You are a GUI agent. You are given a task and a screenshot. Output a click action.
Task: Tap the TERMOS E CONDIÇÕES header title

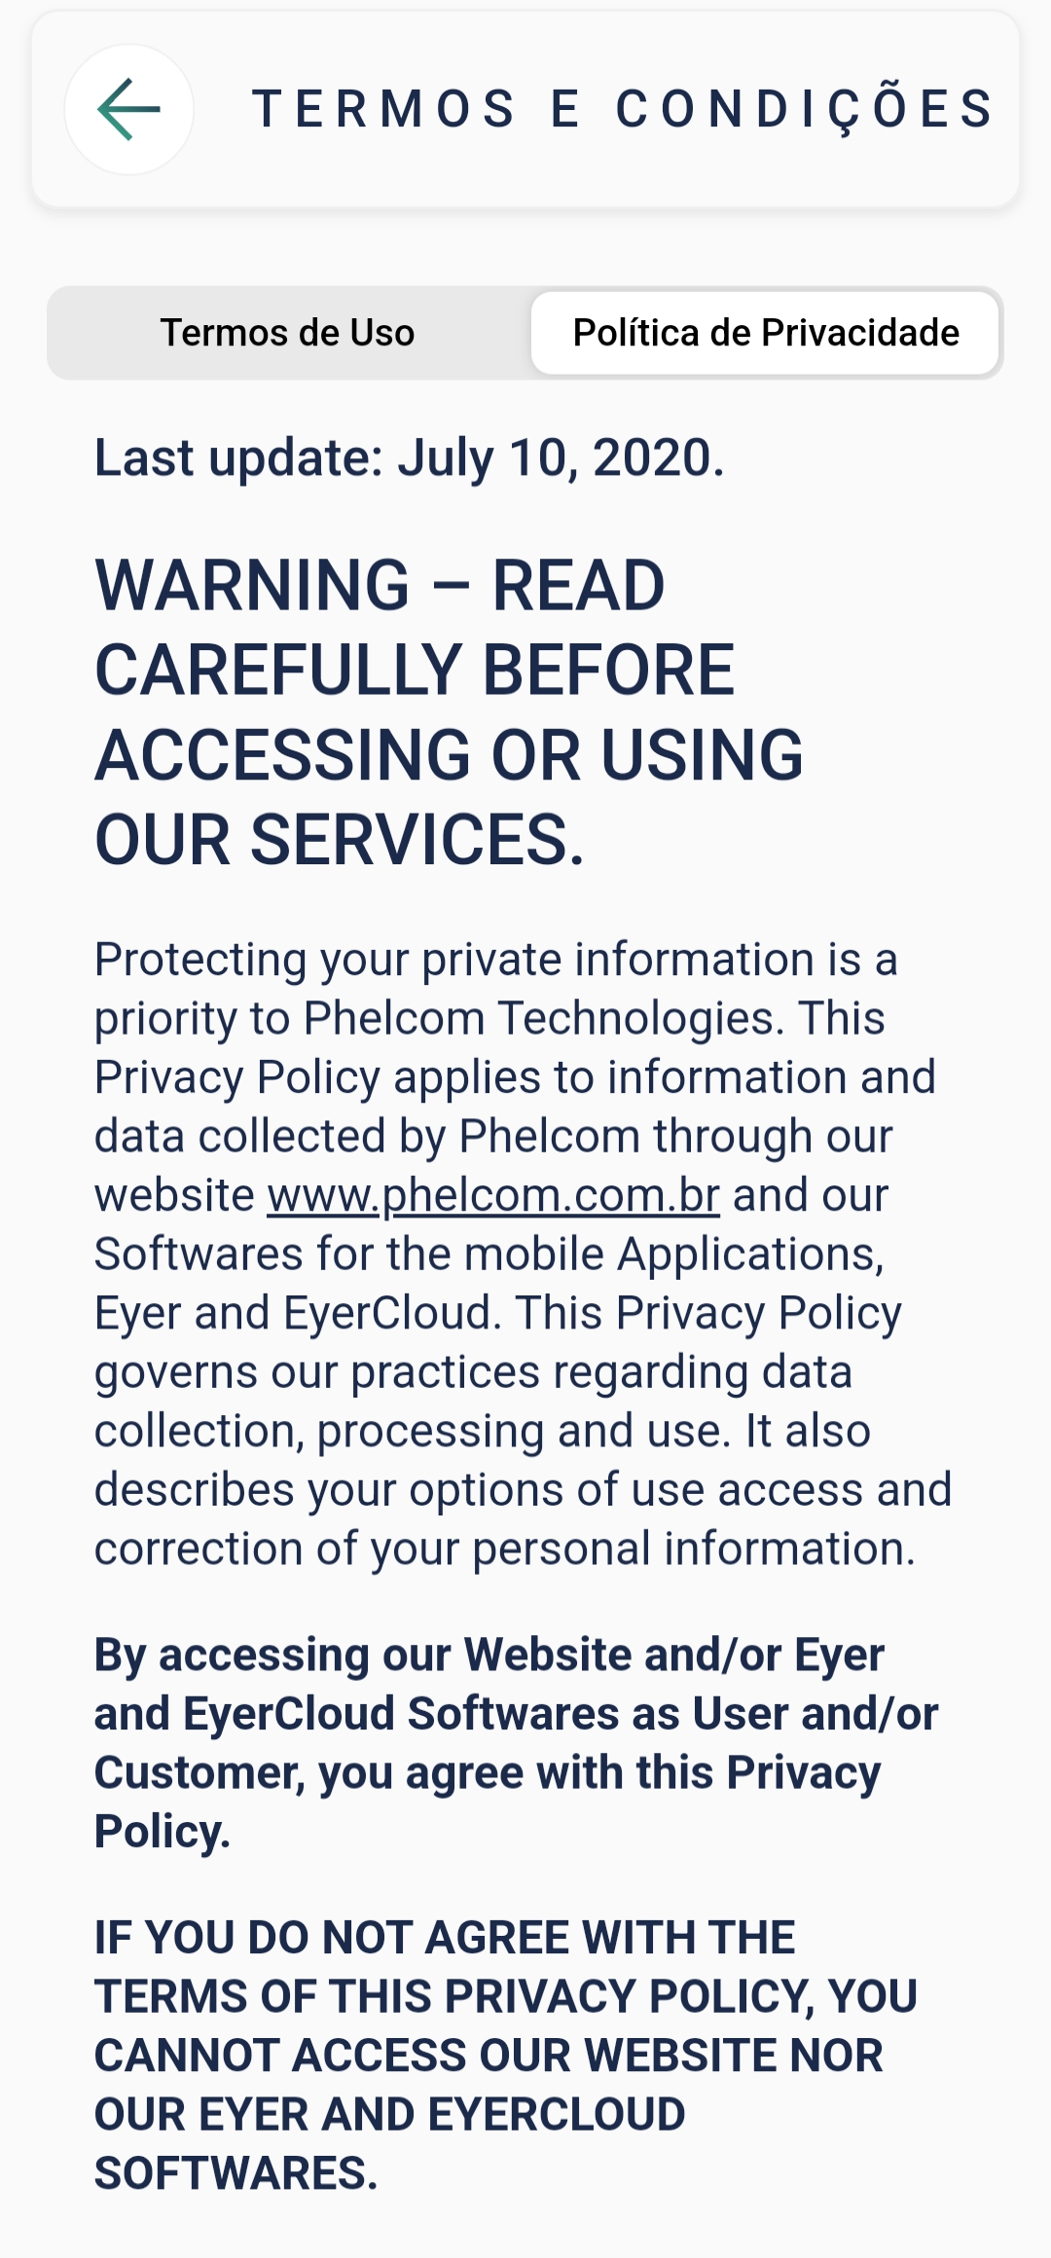623,109
